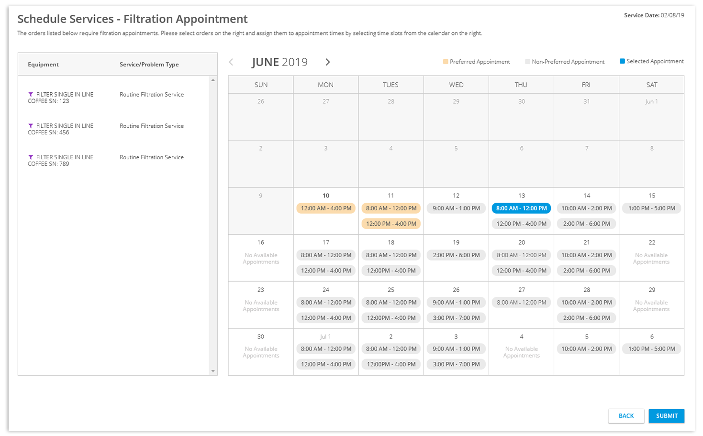This screenshot has height=436, width=703.
Task: Click the Service Date 02/08/19 label
Action: [x=654, y=15]
